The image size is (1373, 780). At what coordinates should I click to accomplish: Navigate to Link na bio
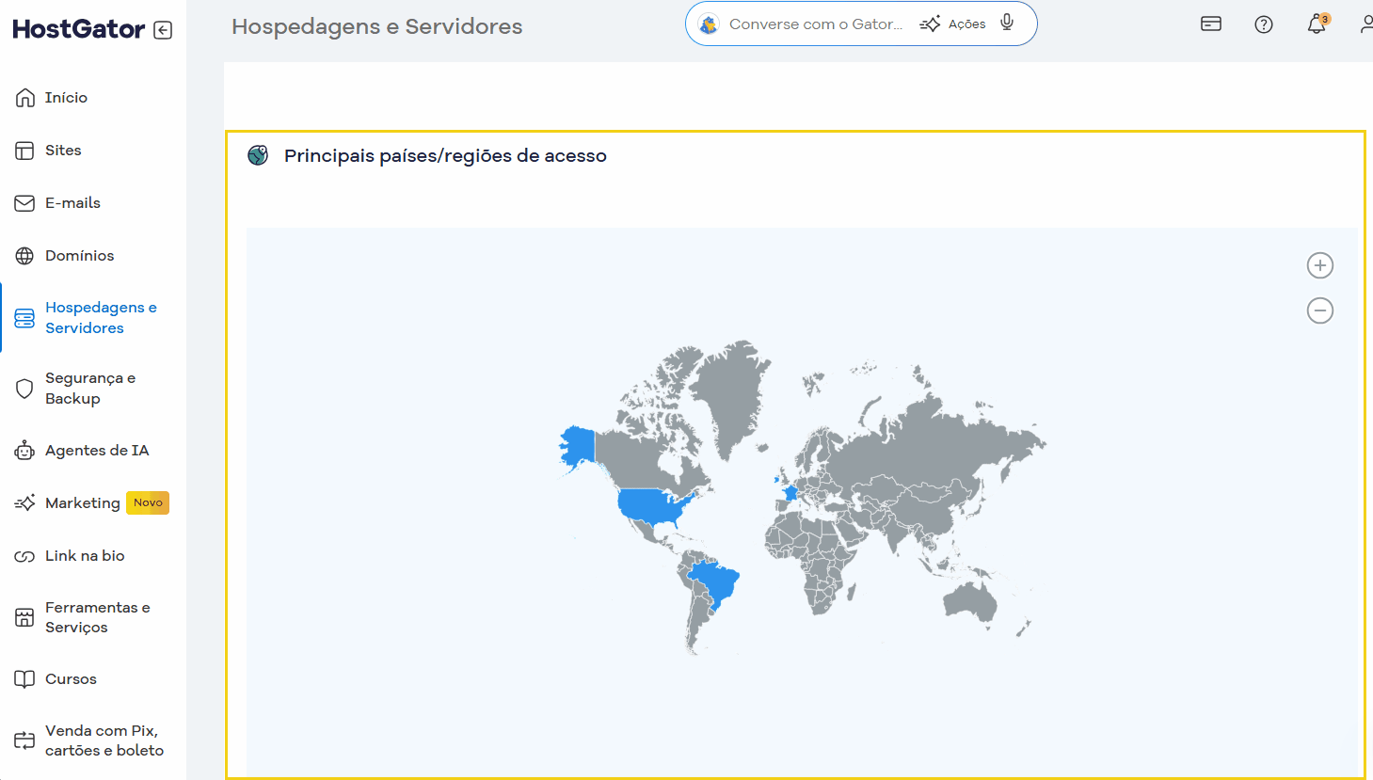85,555
